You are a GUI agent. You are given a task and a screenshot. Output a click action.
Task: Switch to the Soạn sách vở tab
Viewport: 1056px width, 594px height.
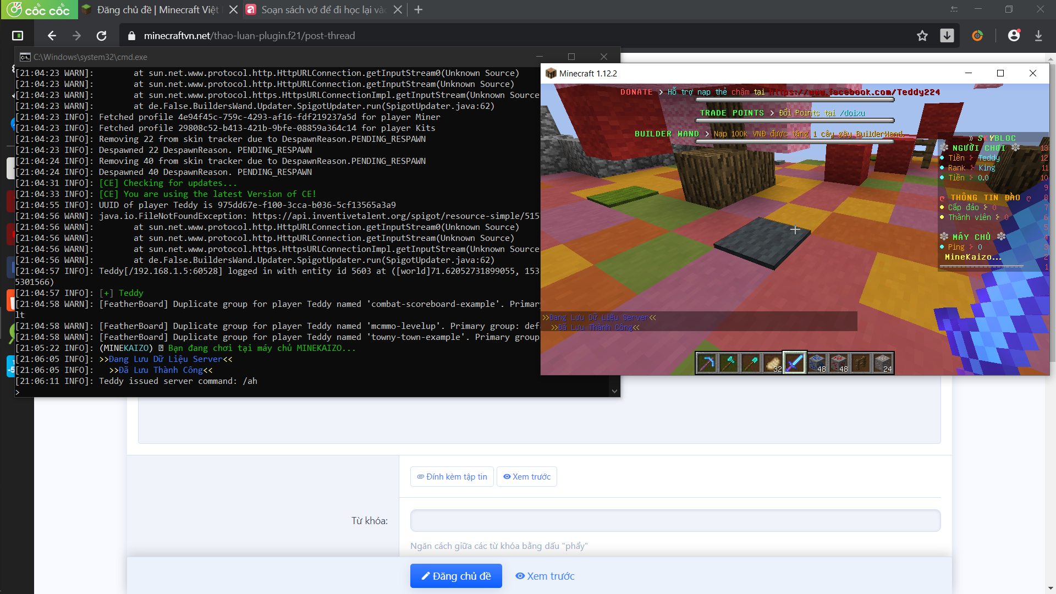coord(323,10)
